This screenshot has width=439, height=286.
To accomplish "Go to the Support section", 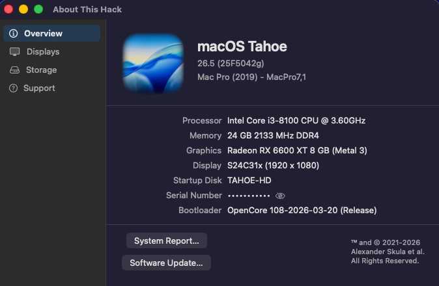I will click(x=39, y=88).
